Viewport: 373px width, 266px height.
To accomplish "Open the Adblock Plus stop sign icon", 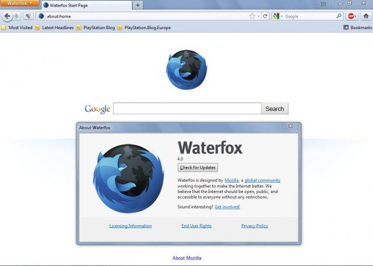I will tap(351, 16).
